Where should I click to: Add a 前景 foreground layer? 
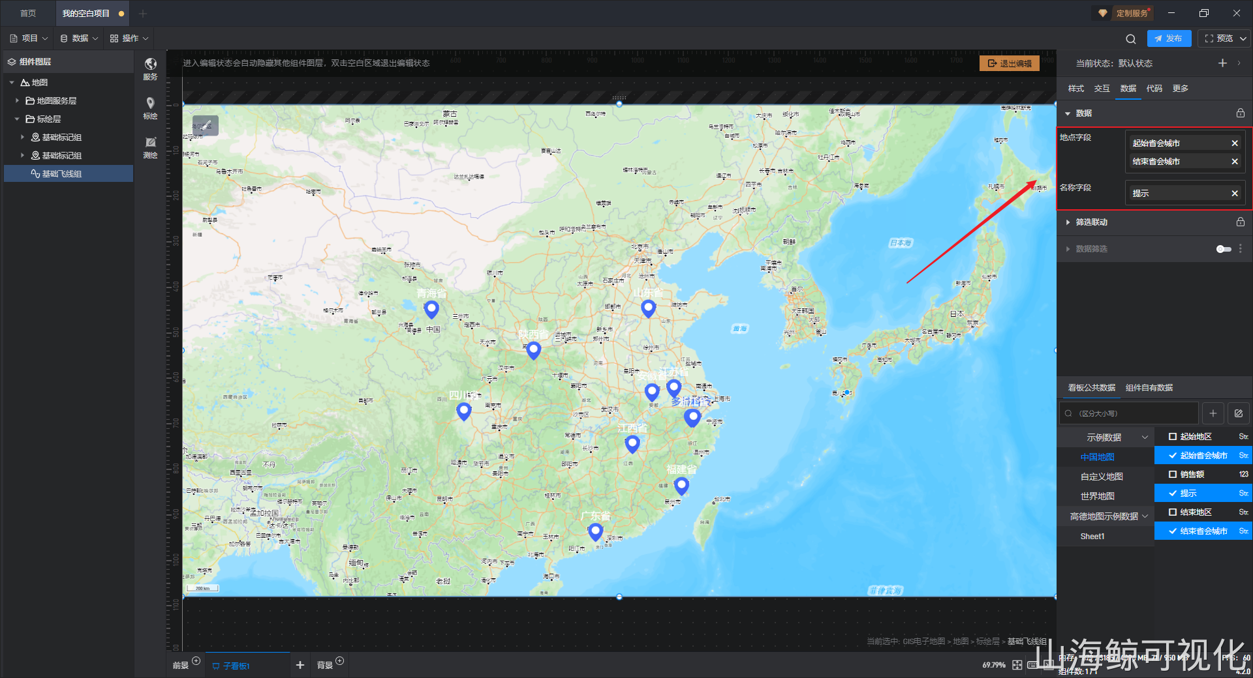click(196, 660)
